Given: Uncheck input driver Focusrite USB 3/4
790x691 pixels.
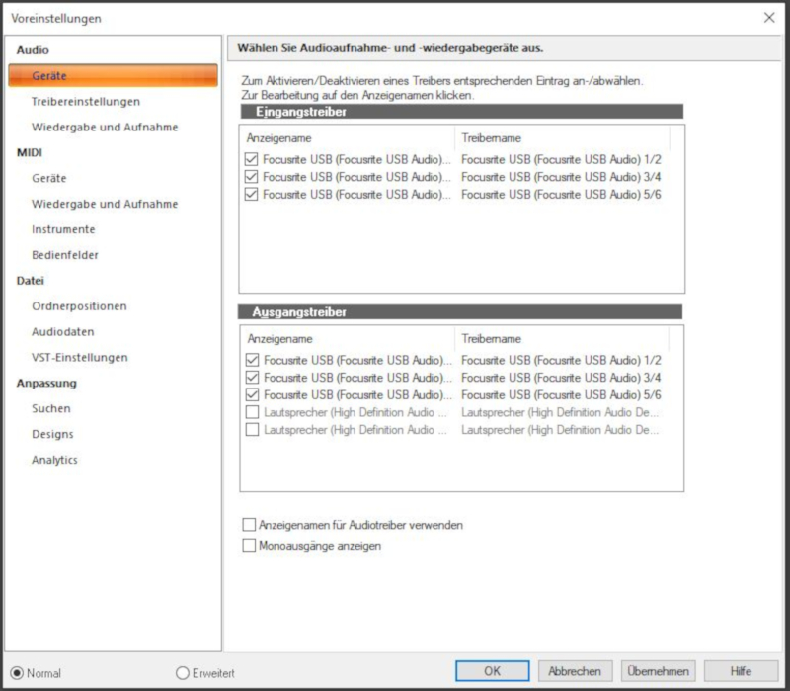Looking at the screenshot, I should 251,177.
